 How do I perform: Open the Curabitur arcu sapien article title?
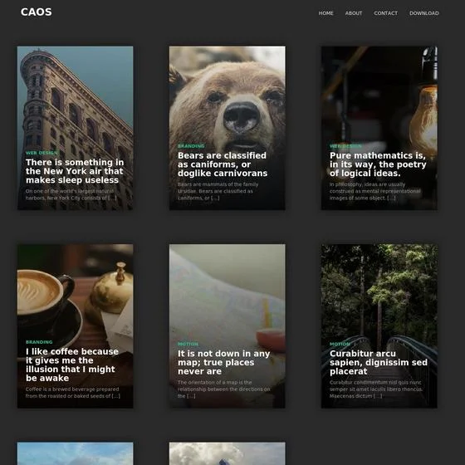(379, 362)
